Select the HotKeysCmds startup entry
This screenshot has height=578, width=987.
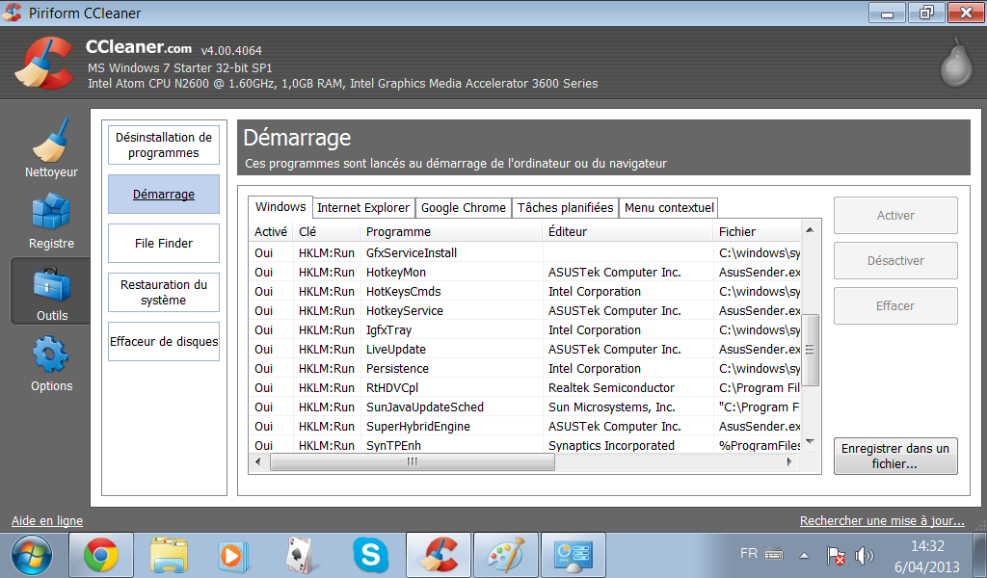point(525,292)
